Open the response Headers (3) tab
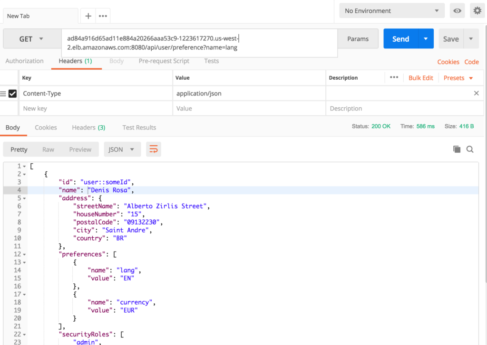This screenshot has height=345, width=487. [x=88, y=127]
